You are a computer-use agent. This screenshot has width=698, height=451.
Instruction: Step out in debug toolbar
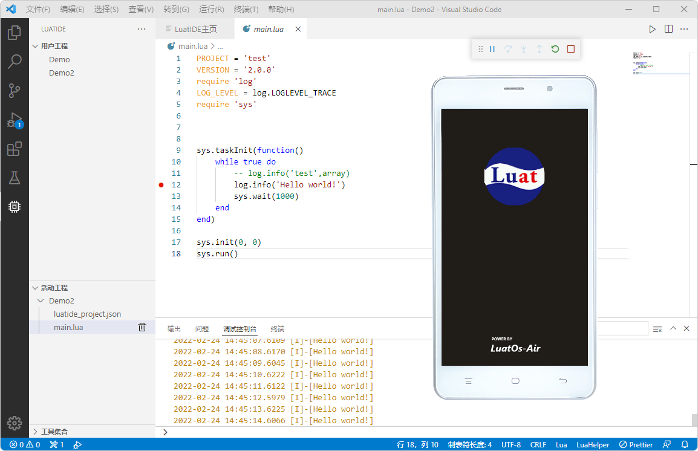(539, 49)
